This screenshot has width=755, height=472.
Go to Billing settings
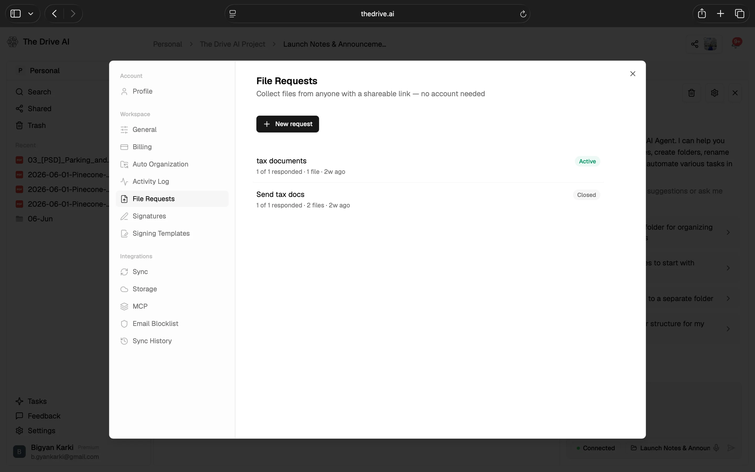pyautogui.click(x=172, y=147)
